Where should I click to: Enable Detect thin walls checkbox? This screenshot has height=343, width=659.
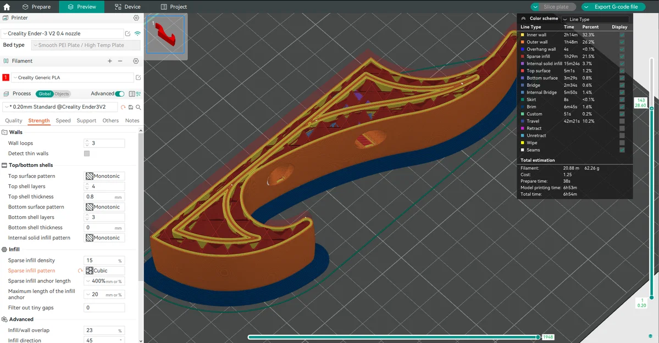(87, 154)
